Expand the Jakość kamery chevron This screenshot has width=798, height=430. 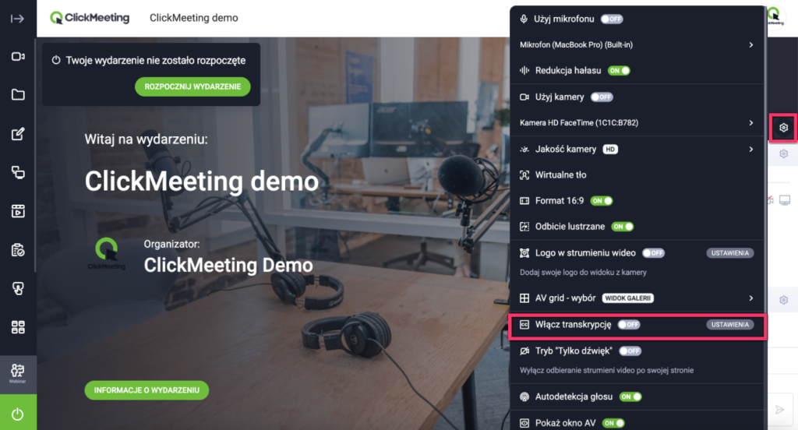751,149
